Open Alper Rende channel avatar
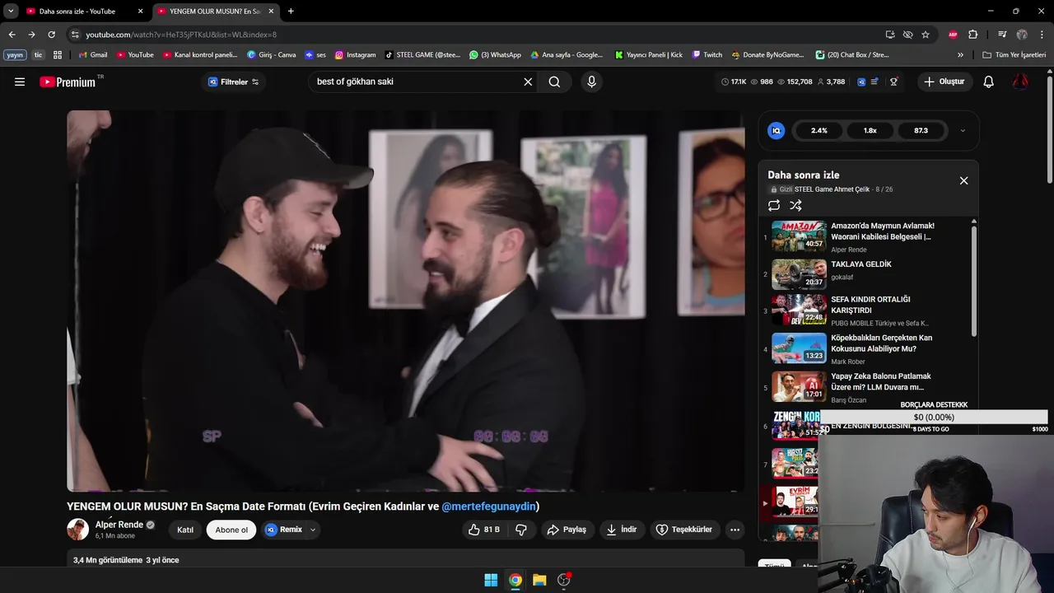The width and height of the screenshot is (1054, 593). [x=77, y=530]
